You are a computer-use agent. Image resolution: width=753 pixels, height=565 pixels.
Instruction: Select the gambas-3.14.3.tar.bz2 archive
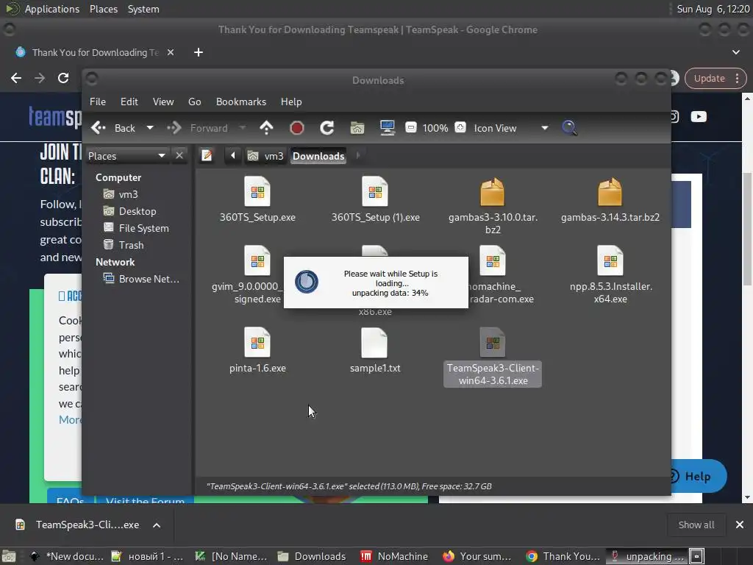tap(610, 199)
